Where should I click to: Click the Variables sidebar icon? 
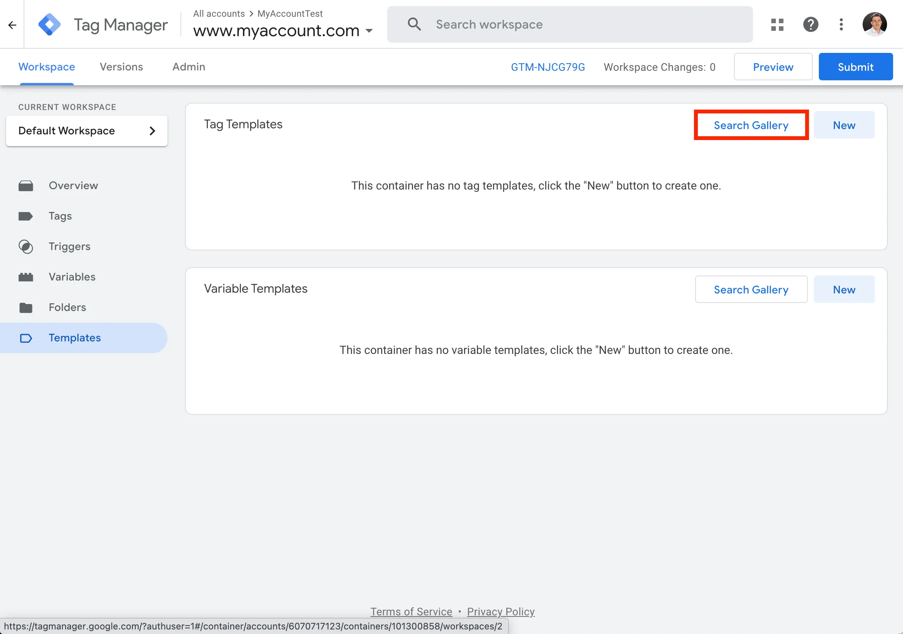[26, 277]
